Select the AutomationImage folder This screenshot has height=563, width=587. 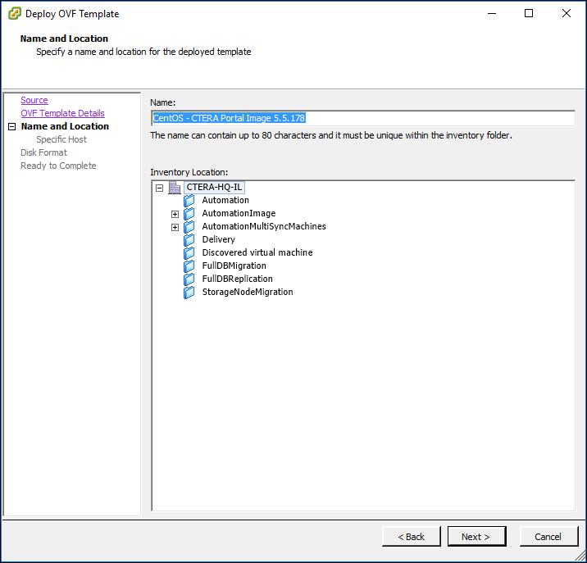click(x=239, y=213)
